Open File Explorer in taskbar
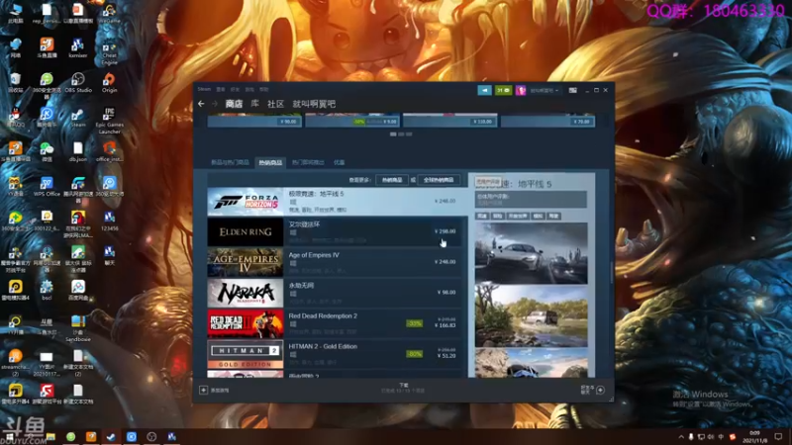 pos(50,436)
